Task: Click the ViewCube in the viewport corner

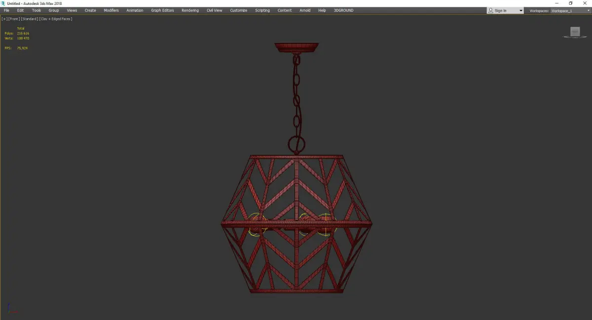Action: tap(575, 32)
